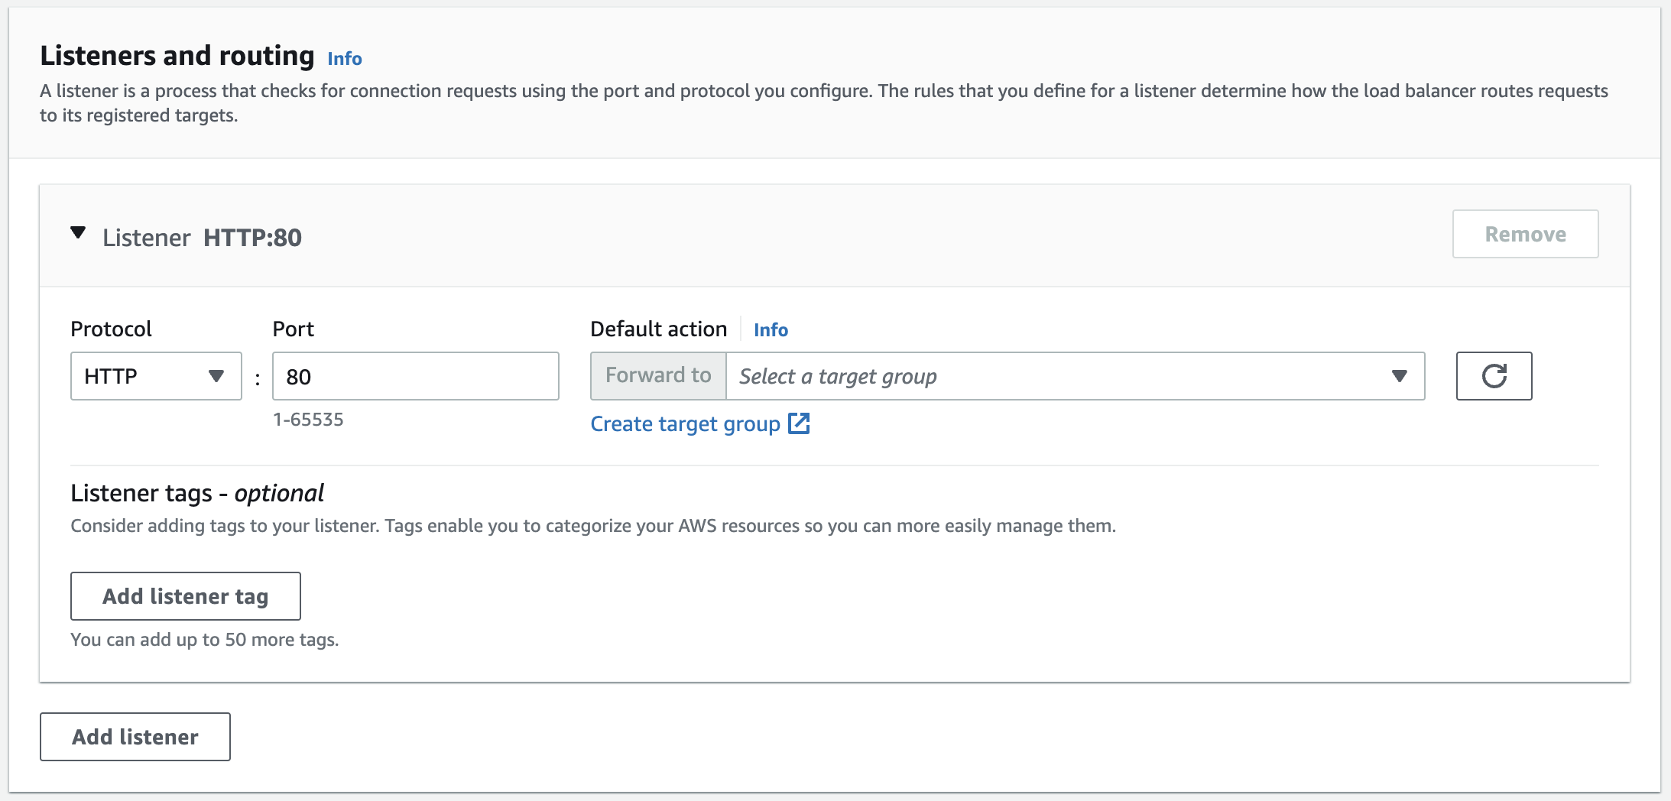The height and width of the screenshot is (801, 1671).
Task: Click the Protocol dropdown arrow caret
Action: coord(216,376)
